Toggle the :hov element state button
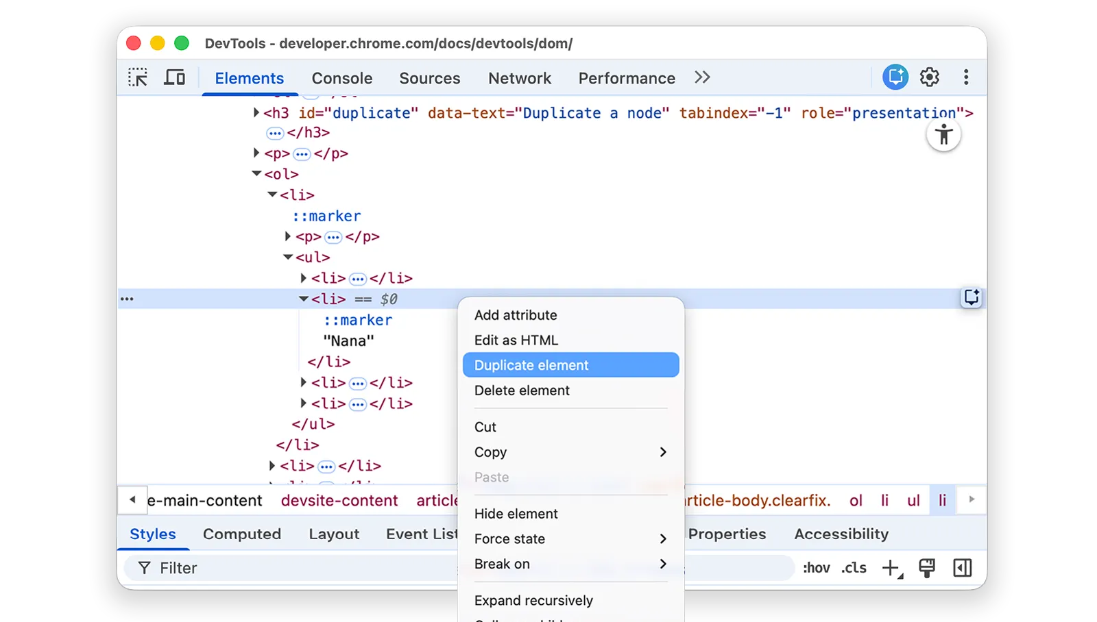 (x=816, y=568)
